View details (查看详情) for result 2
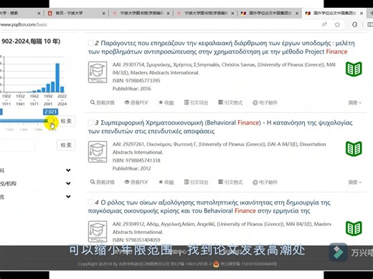Screen dimensions: 373x279 [x=103, y=102]
